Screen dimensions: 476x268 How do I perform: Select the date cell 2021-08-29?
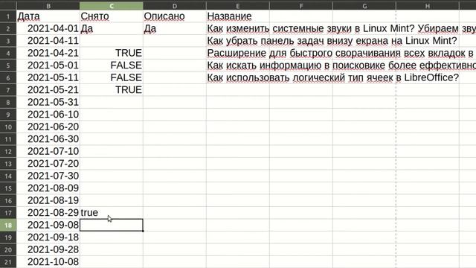click(48, 213)
